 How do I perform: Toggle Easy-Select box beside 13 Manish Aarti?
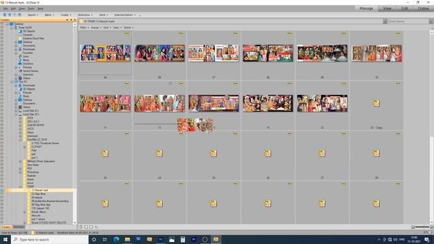tap(2, 190)
